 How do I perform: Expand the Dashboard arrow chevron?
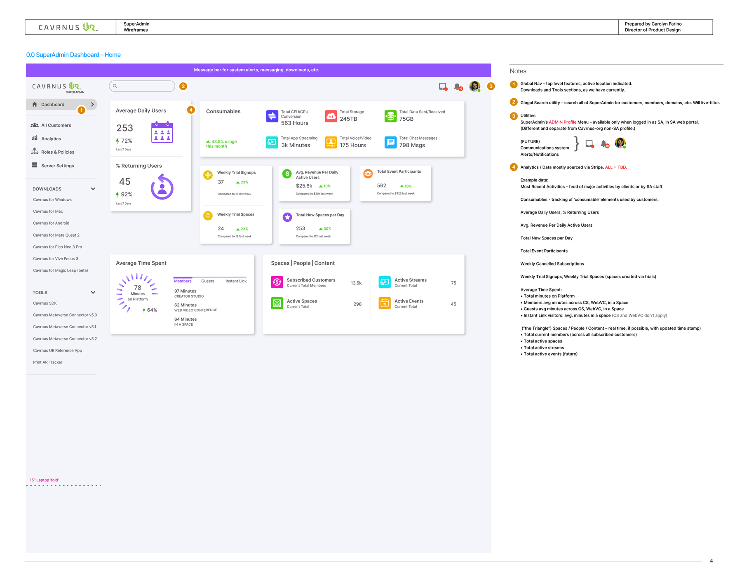pyautogui.click(x=92, y=104)
